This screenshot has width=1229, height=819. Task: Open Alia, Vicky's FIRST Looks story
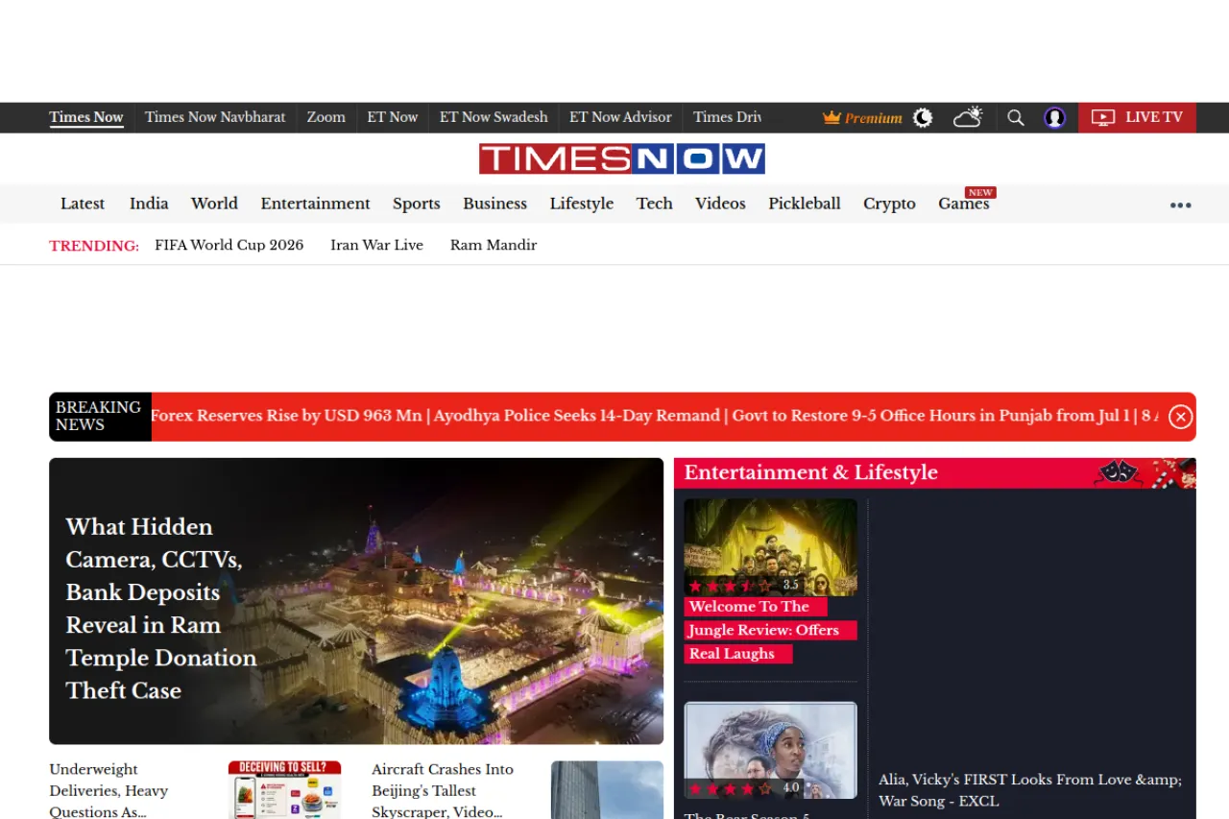click(x=1030, y=790)
